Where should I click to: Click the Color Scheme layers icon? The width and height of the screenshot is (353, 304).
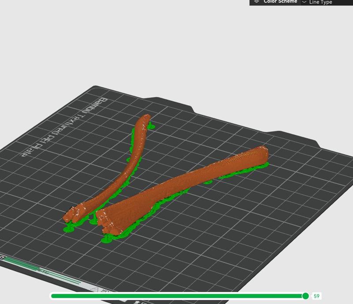pyautogui.click(x=256, y=1)
